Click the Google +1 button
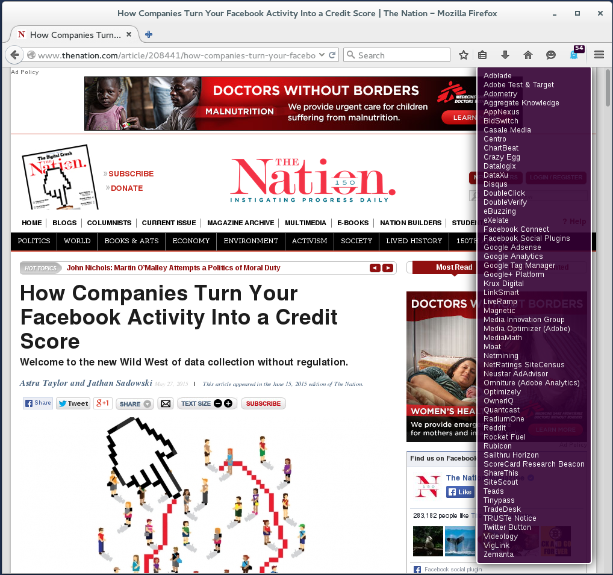 pos(103,403)
